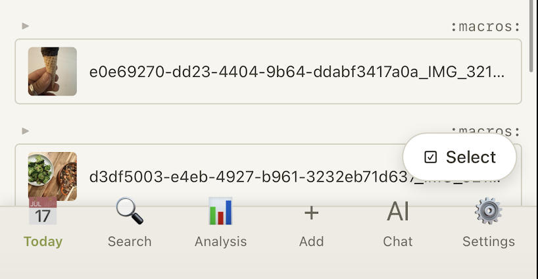Expand the triangle above the d3df5003 image entry

point(26,131)
